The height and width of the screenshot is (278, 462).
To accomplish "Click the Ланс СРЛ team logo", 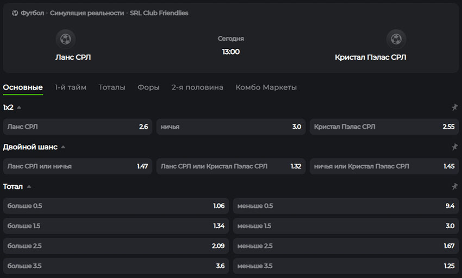I will [65, 39].
